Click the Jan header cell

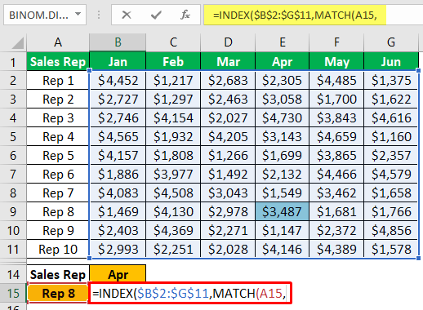pos(118,62)
